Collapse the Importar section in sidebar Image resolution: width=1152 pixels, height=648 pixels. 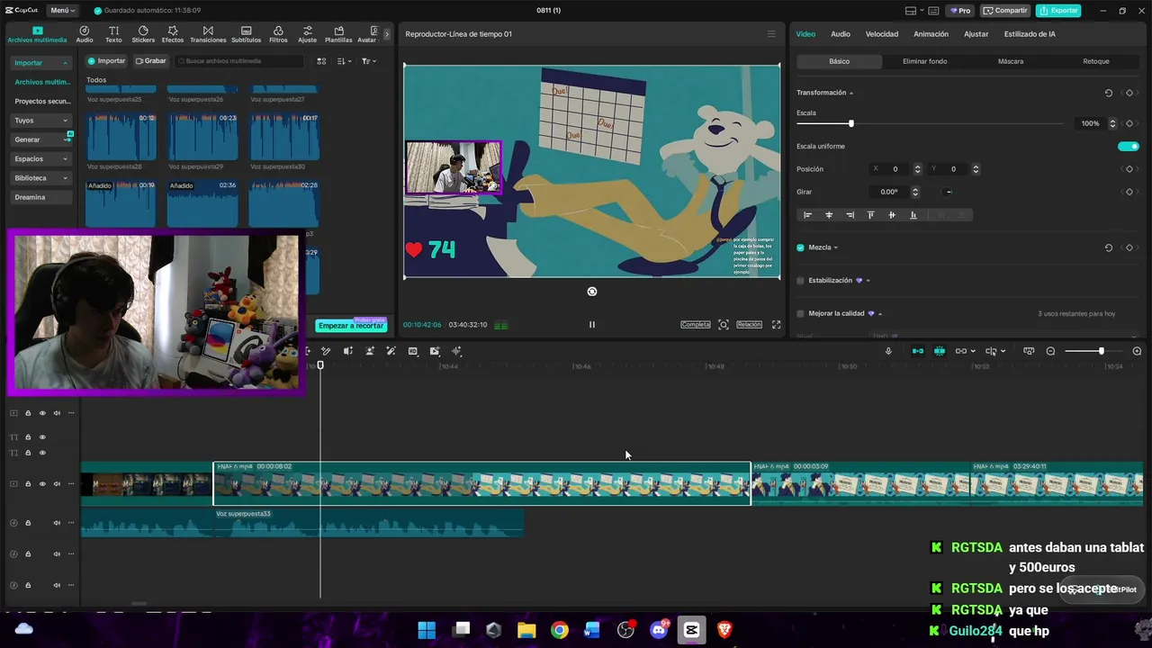click(65, 63)
